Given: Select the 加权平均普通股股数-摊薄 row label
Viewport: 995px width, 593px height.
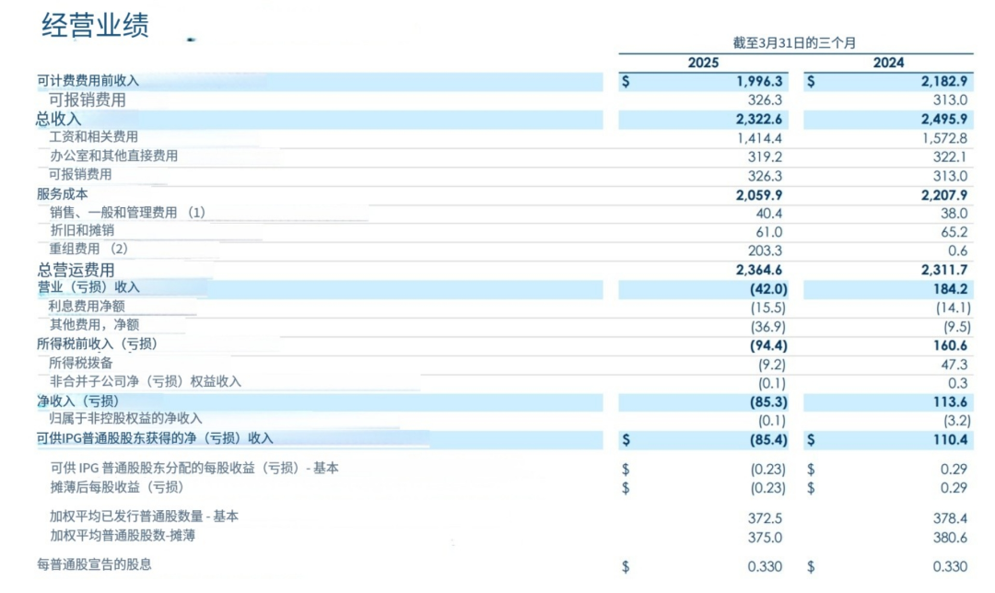Looking at the screenshot, I should (x=123, y=536).
